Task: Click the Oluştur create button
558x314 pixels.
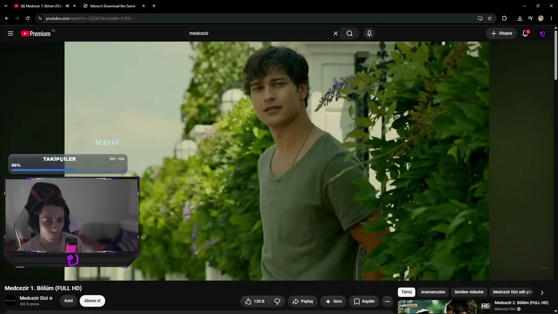Action: click(501, 34)
